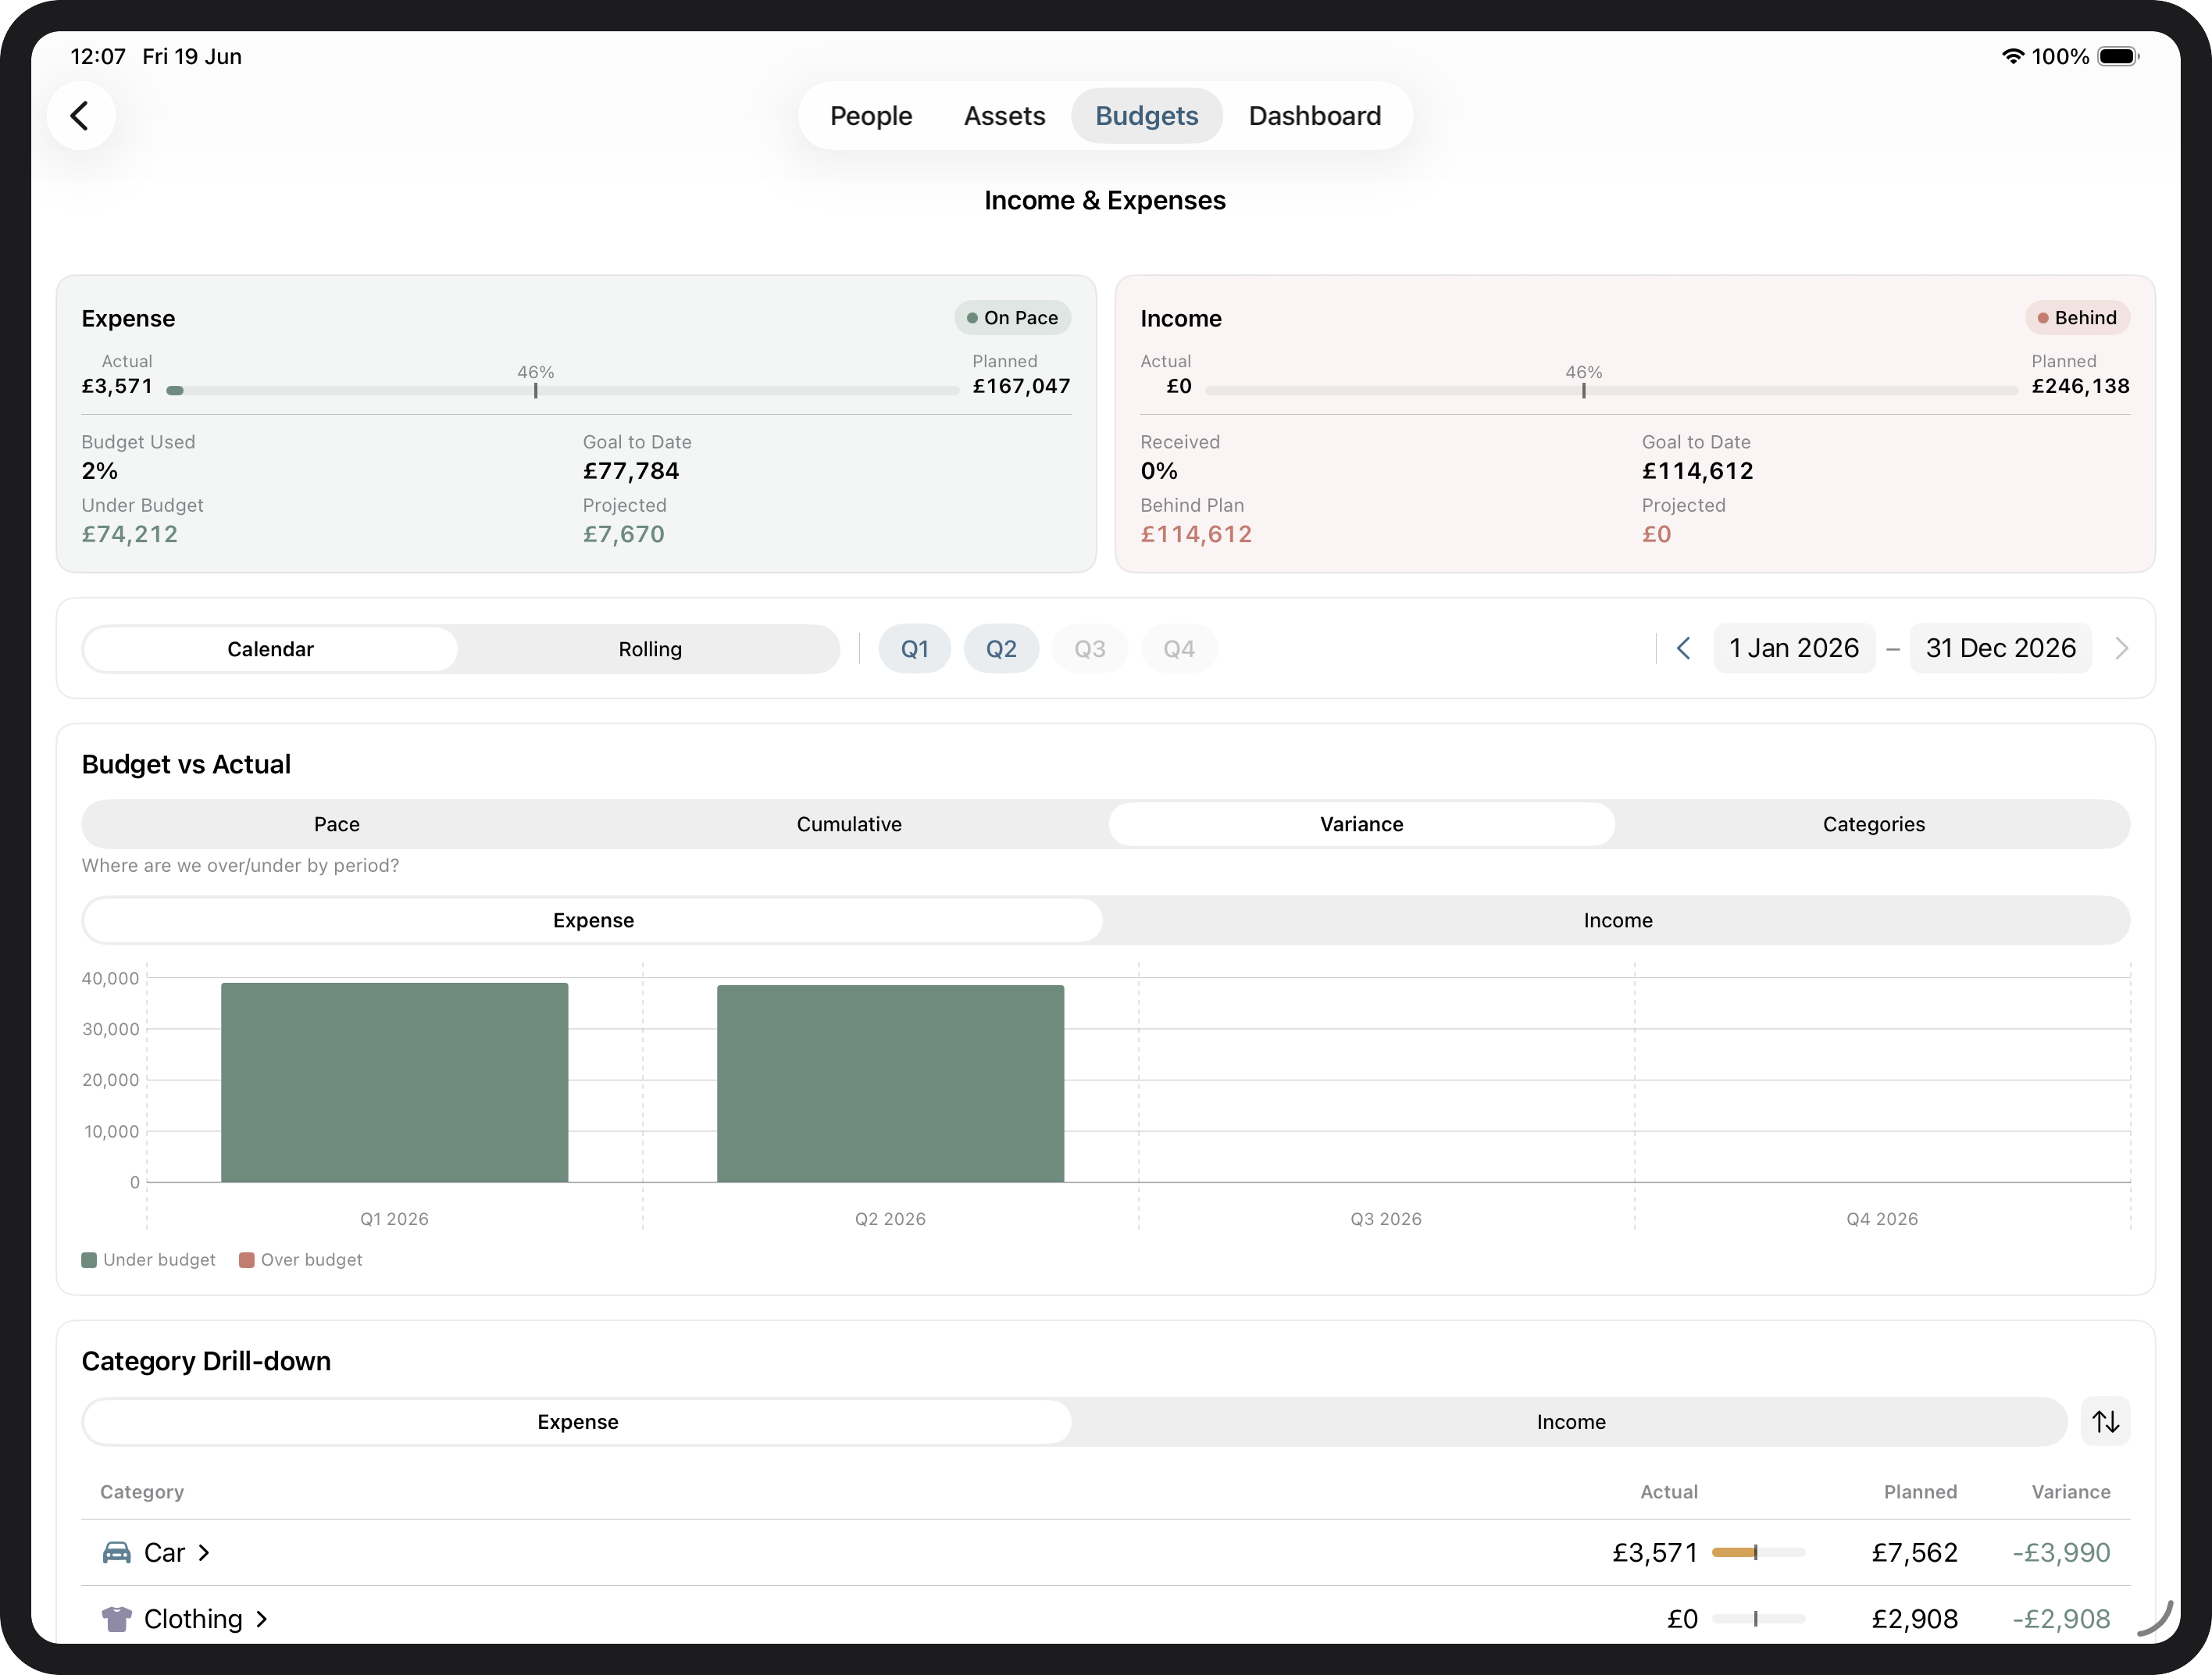Click the Clothing row progress bar

pos(1758,1618)
